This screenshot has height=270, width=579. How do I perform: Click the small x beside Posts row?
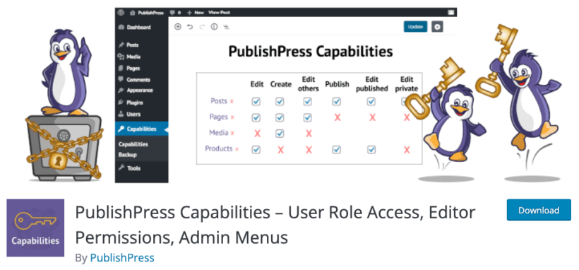(x=232, y=101)
